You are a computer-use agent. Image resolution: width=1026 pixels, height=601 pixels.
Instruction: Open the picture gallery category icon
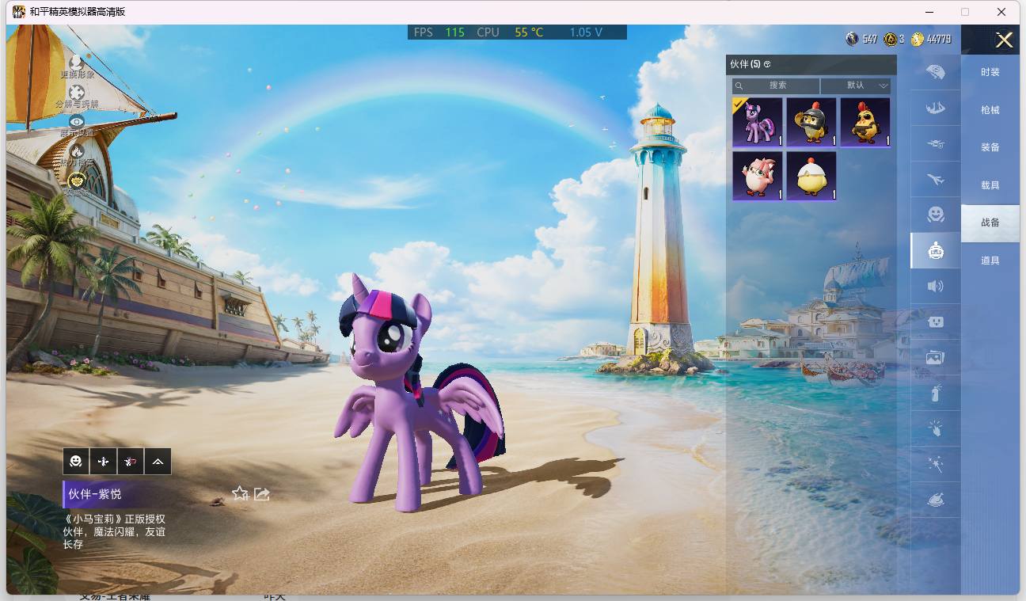[936, 357]
